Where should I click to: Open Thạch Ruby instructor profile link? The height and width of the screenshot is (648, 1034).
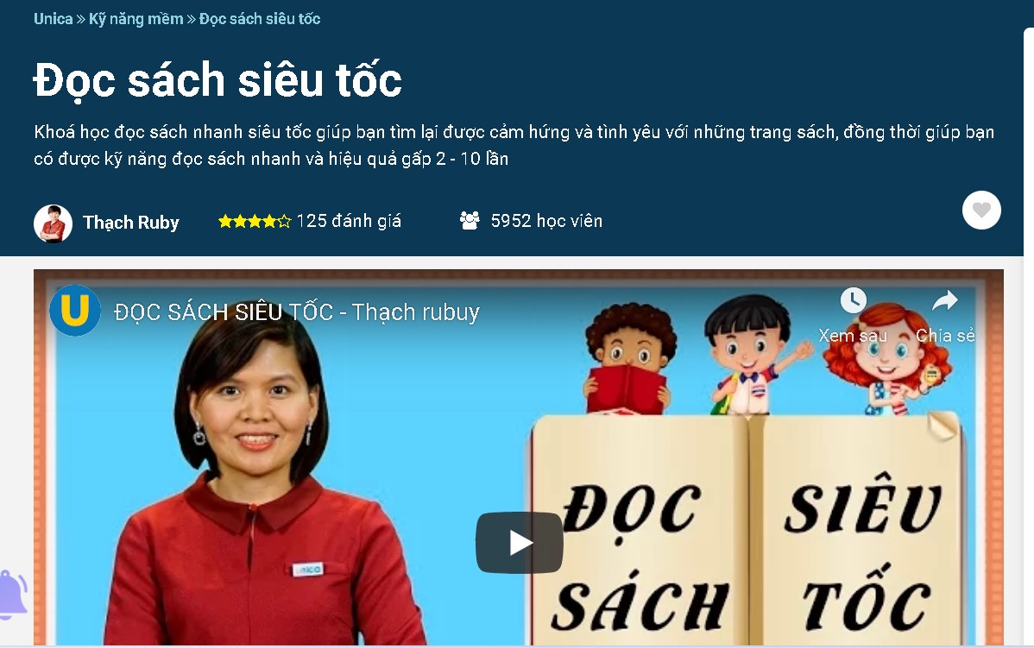pyautogui.click(x=130, y=223)
